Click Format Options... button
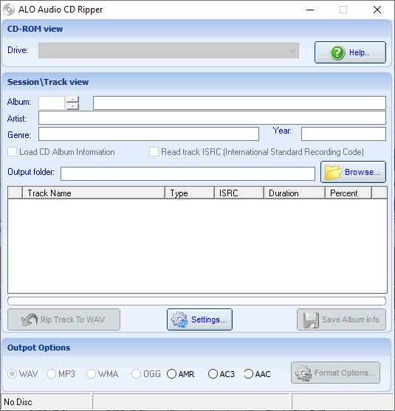 (x=335, y=373)
